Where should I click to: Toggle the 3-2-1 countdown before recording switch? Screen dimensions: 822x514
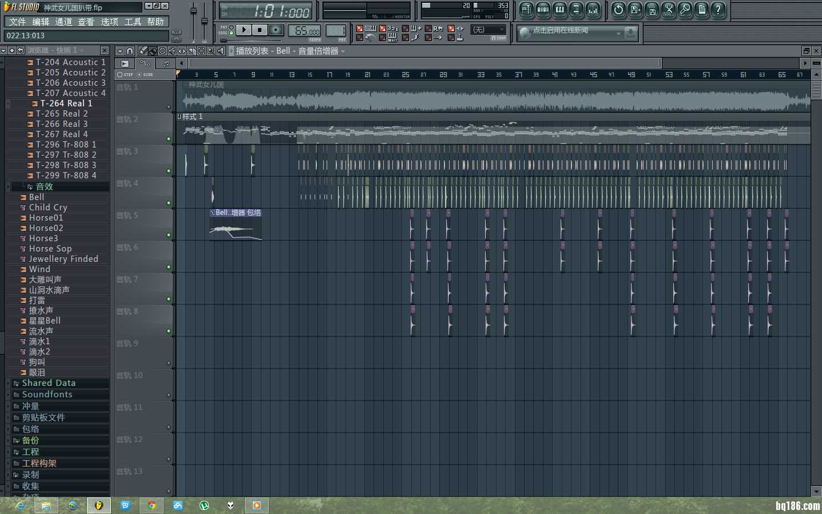pyautogui.click(x=383, y=29)
